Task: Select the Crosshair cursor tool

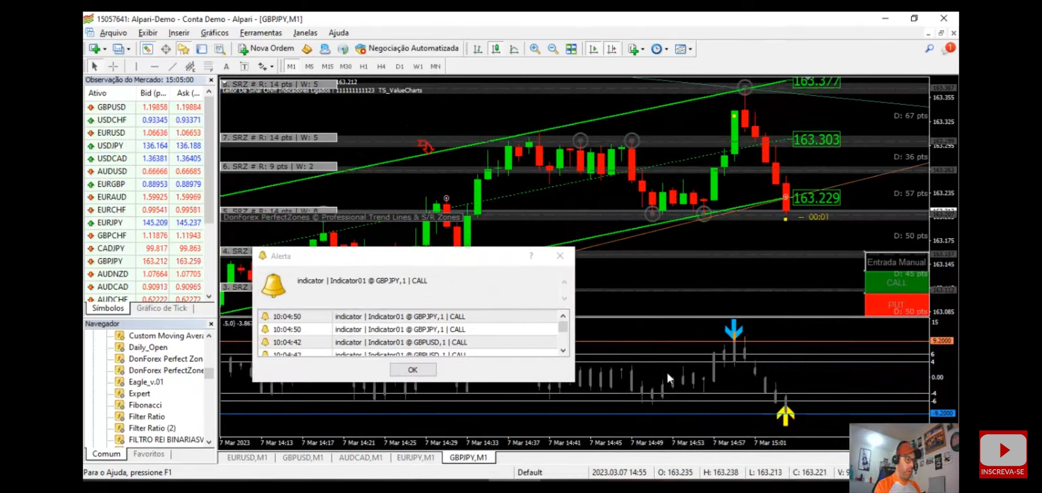Action: point(113,66)
